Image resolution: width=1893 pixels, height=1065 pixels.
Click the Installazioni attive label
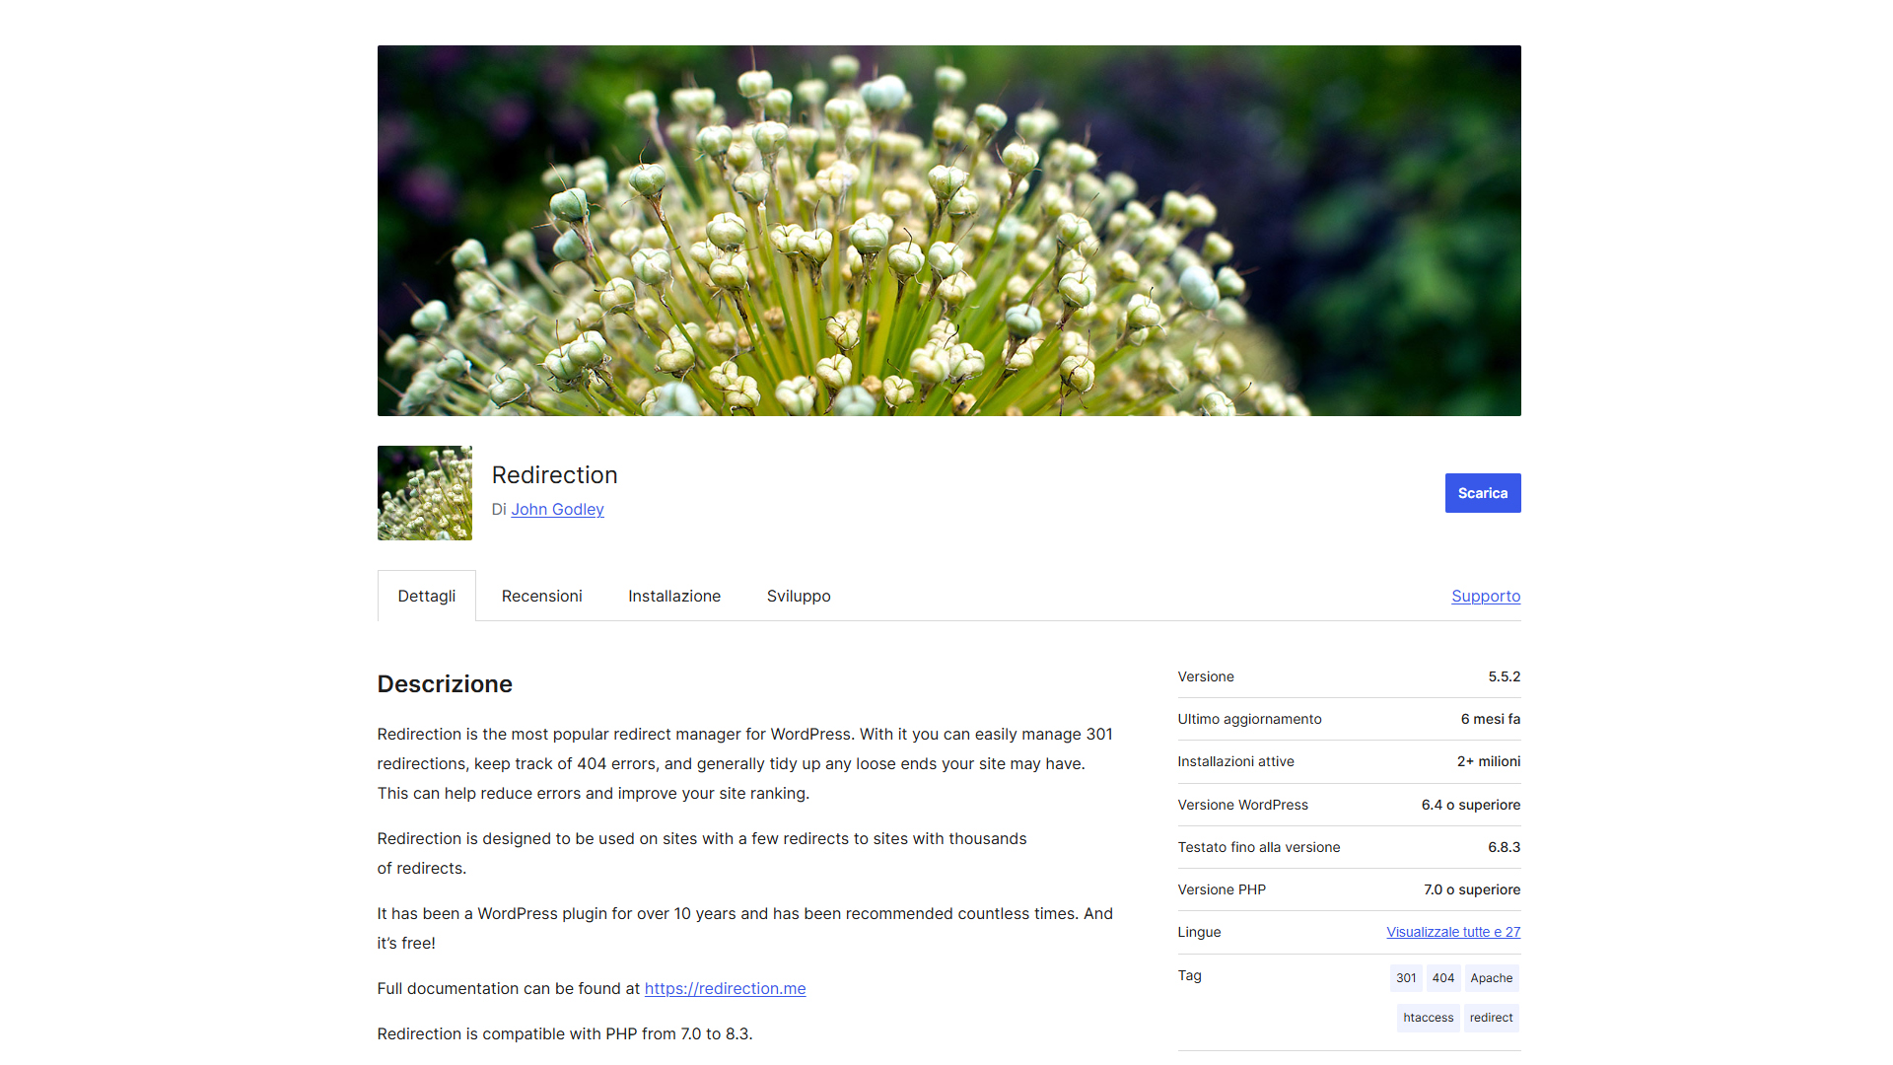pyautogui.click(x=1235, y=761)
